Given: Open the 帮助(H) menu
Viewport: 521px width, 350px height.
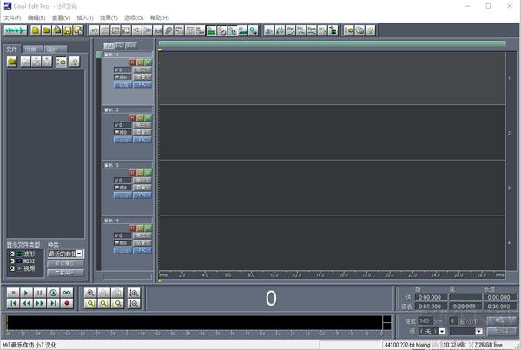Looking at the screenshot, I should [x=160, y=17].
